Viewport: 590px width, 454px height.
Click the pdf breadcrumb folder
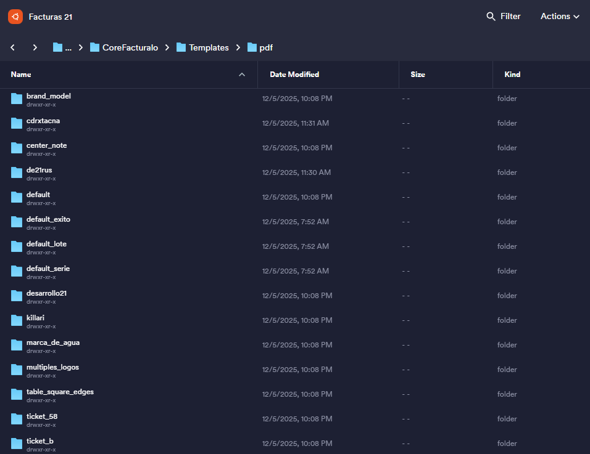click(x=260, y=47)
